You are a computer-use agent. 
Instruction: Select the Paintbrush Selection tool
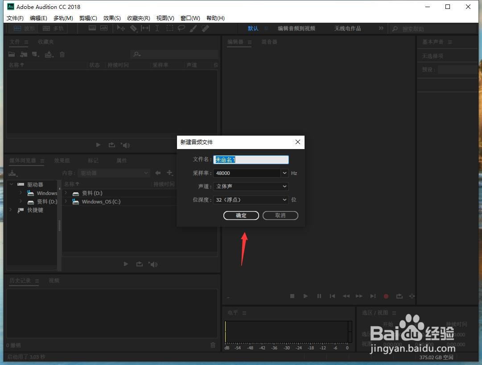point(193,28)
